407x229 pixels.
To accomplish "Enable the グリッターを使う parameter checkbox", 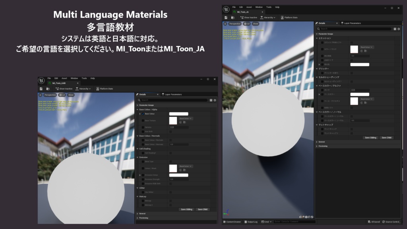I will 322,73.
